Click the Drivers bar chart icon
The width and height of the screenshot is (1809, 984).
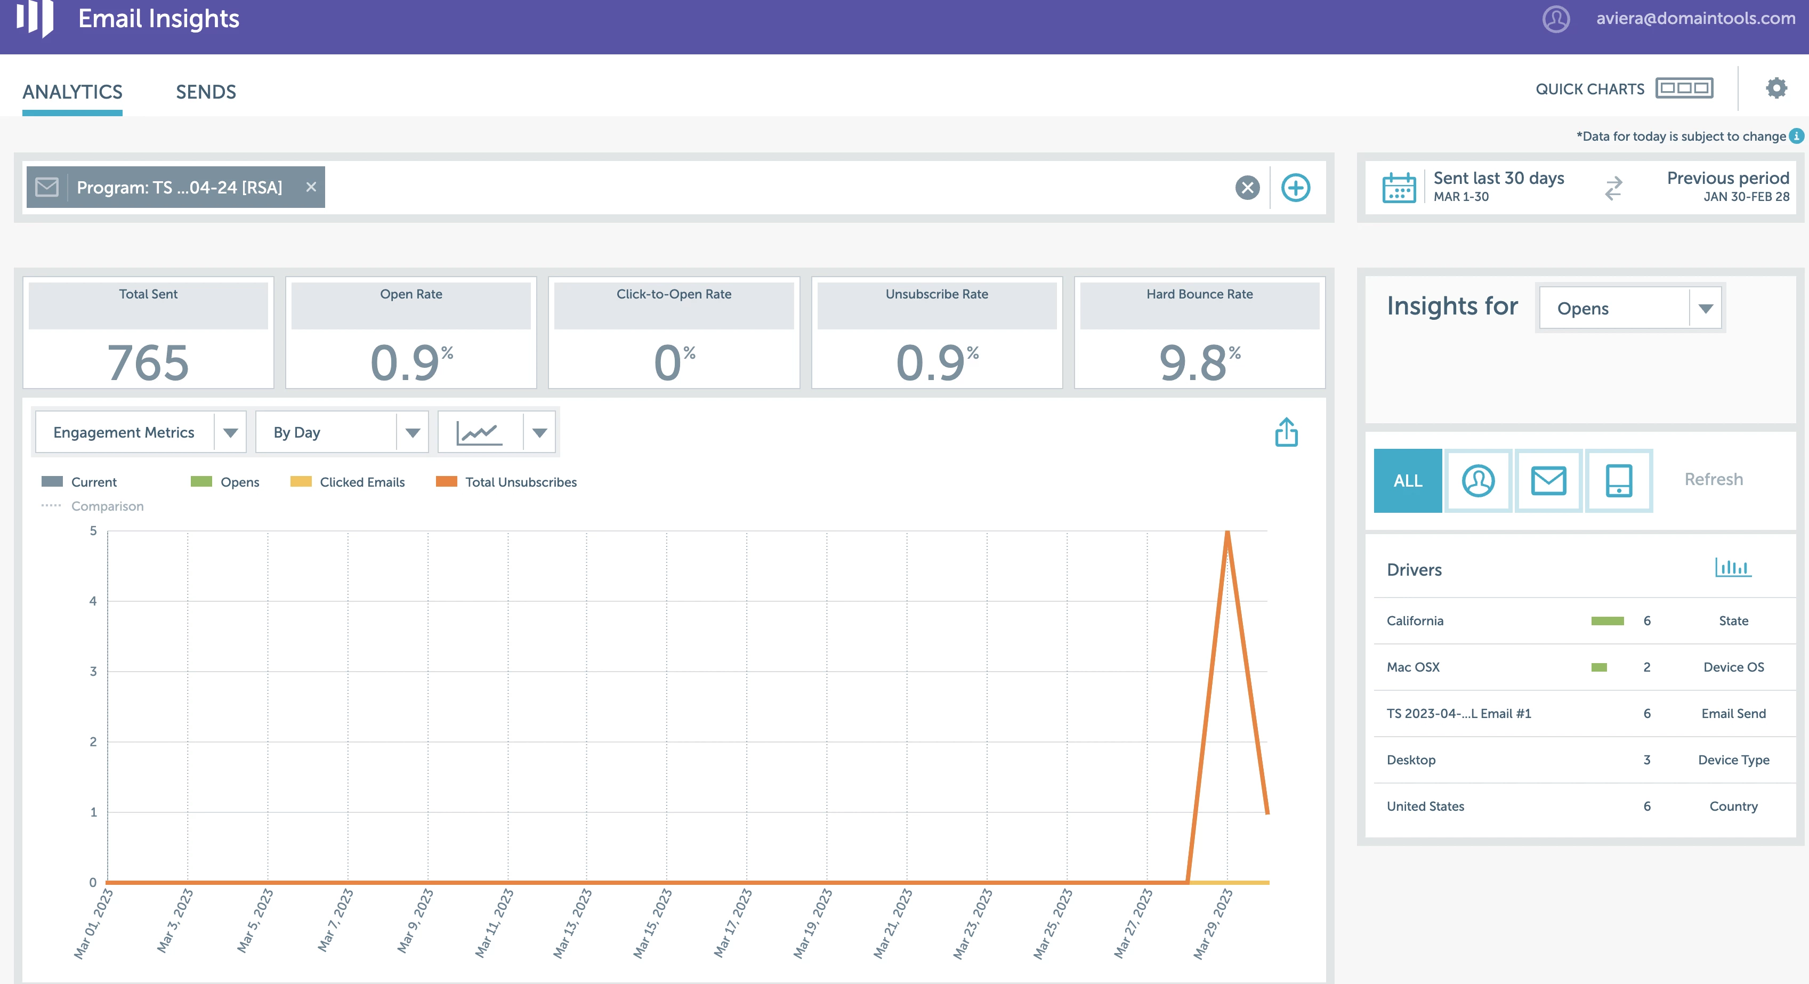coord(1732,568)
